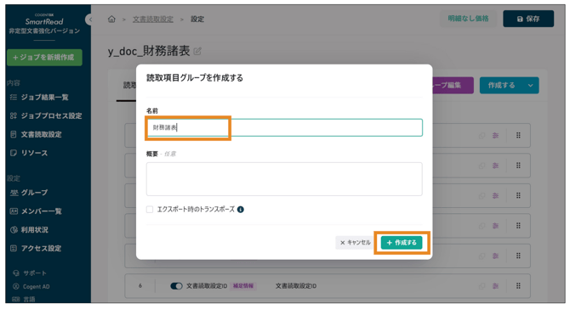Open アクセス設定 in sidebar
This screenshot has height=309, width=570.
(x=36, y=248)
